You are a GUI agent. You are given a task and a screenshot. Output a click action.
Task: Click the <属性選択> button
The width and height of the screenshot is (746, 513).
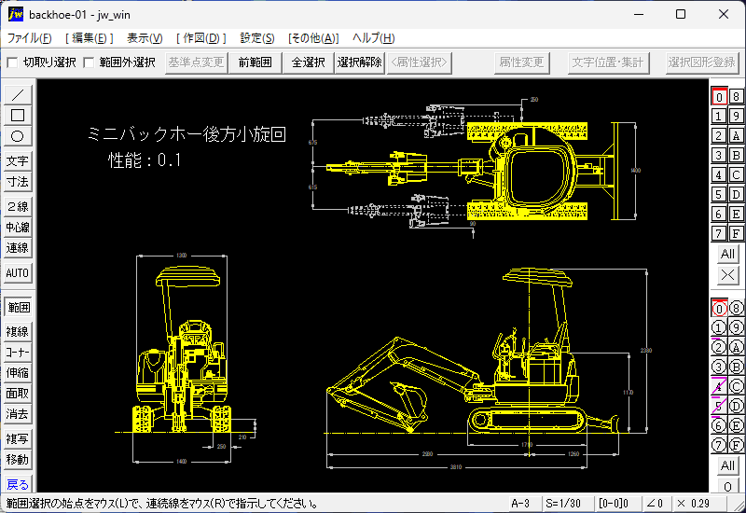pyautogui.click(x=419, y=62)
